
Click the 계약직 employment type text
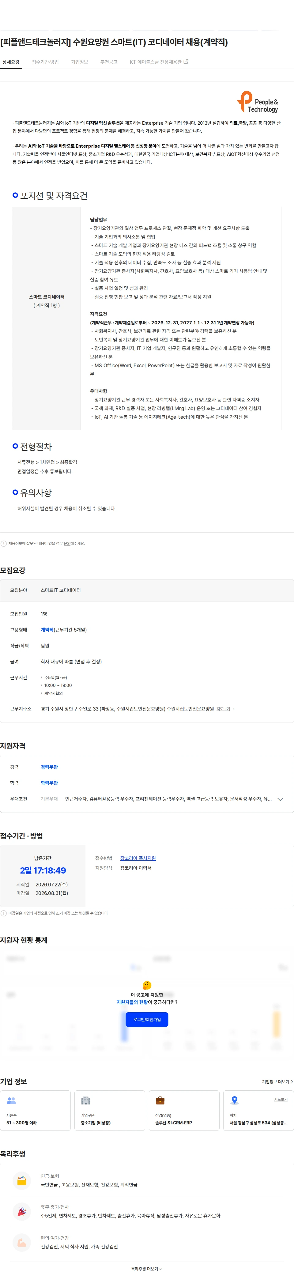pyautogui.click(x=47, y=630)
